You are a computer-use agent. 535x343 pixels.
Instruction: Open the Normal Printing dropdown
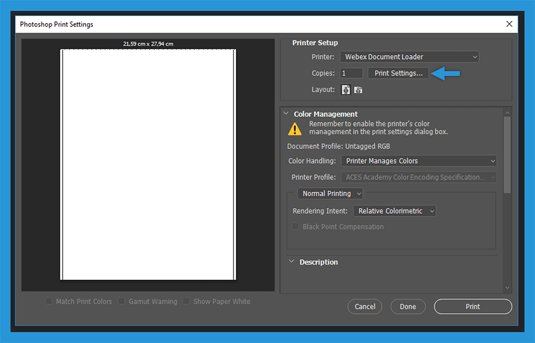(x=330, y=194)
